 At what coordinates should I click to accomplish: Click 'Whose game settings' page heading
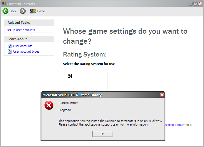tap(125, 36)
